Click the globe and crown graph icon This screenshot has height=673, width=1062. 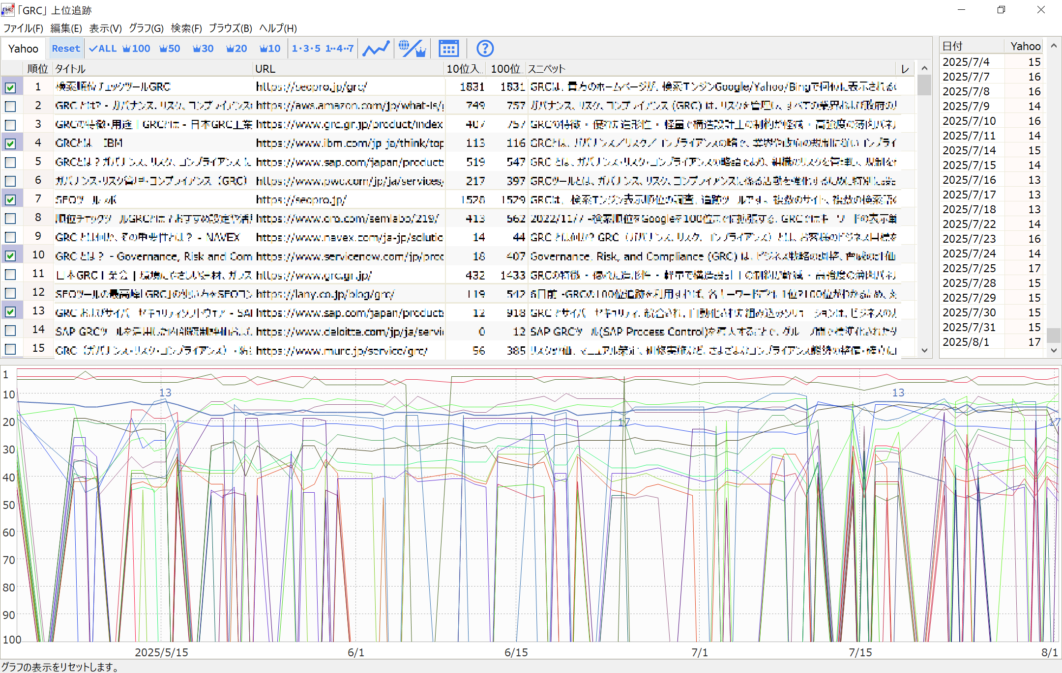pos(412,49)
